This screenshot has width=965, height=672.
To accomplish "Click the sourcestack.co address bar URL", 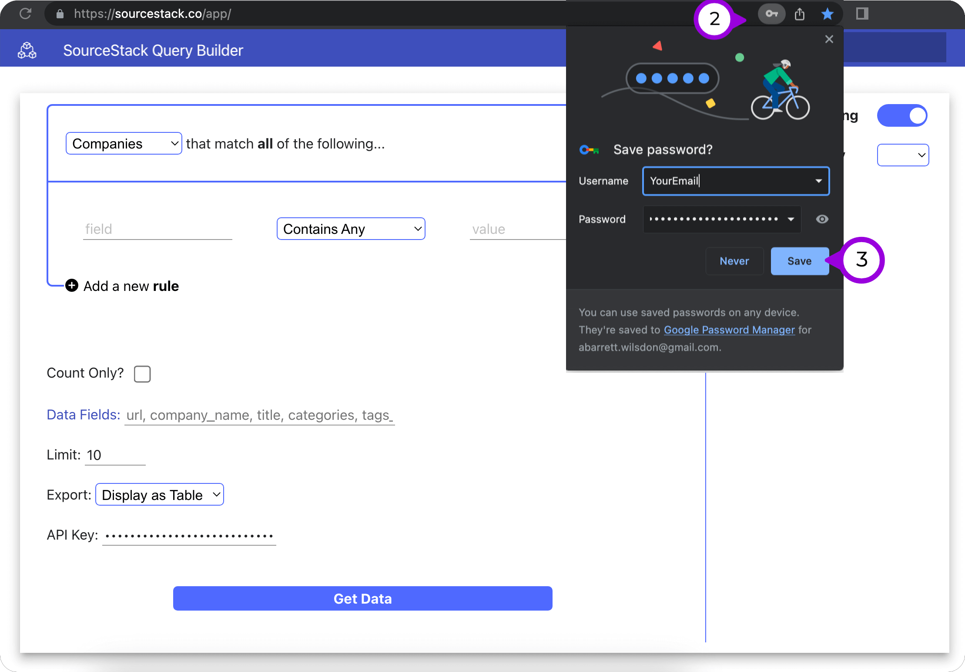I will pyautogui.click(x=152, y=14).
